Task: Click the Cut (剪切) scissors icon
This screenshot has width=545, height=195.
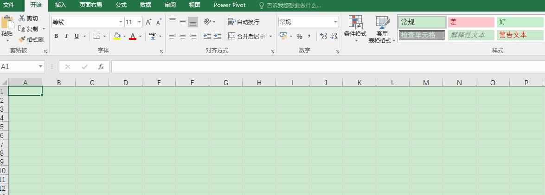Action: pyautogui.click(x=21, y=18)
